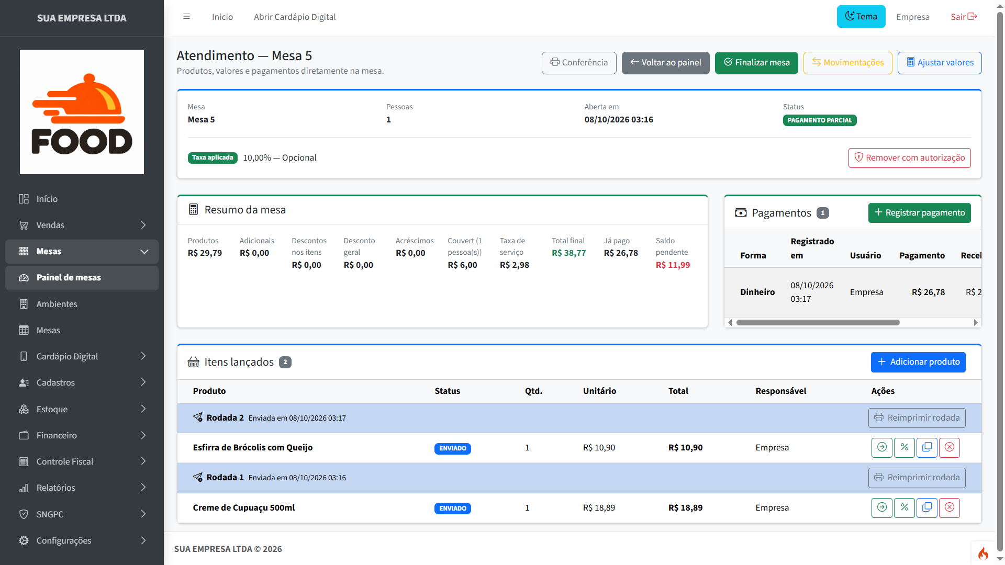Click the payments table horizontal scrollbar
This screenshot has height=565, width=1005.
[x=818, y=323]
